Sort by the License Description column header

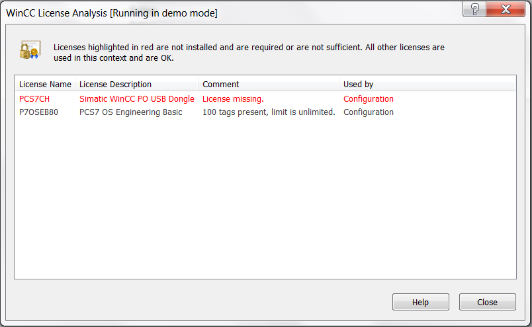coord(116,84)
